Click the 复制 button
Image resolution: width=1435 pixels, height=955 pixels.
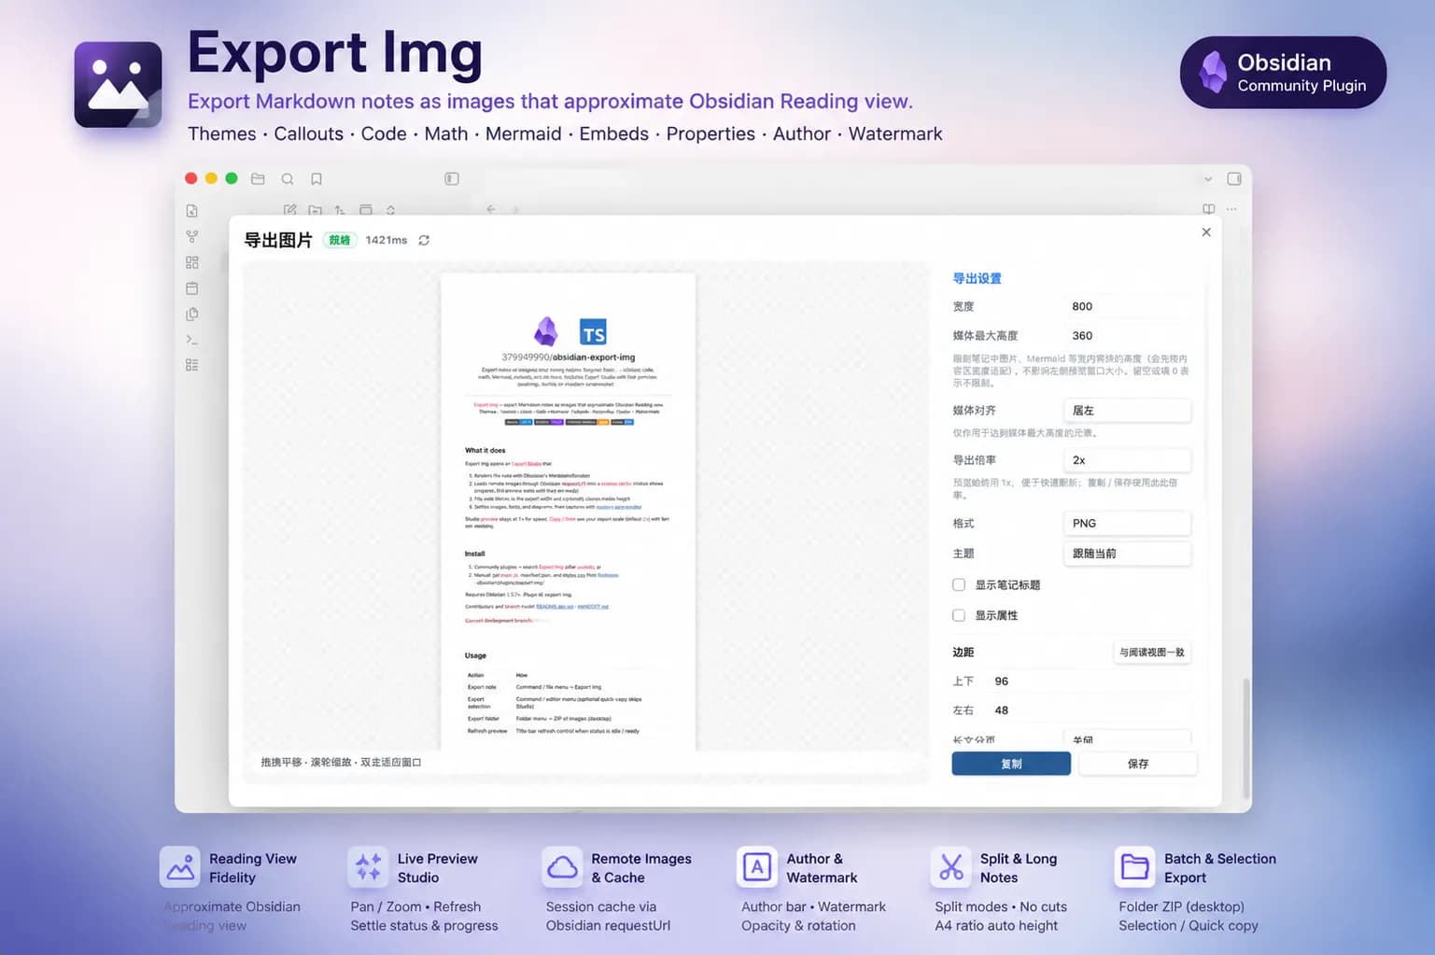1011,764
